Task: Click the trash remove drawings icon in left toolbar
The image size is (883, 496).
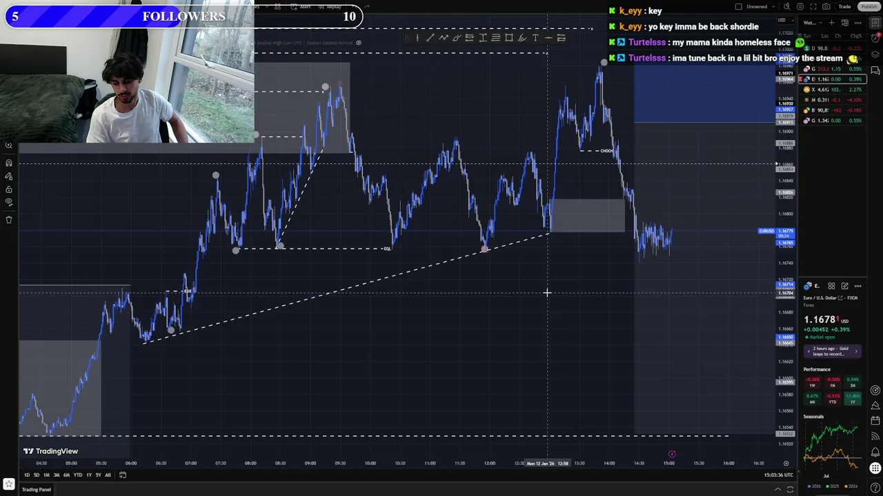Action: (x=9, y=220)
